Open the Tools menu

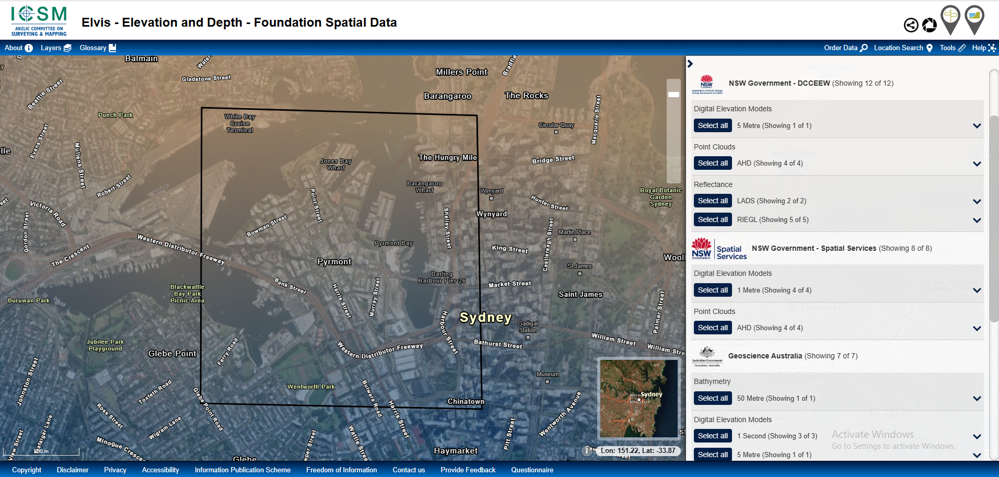(x=952, y=48)
